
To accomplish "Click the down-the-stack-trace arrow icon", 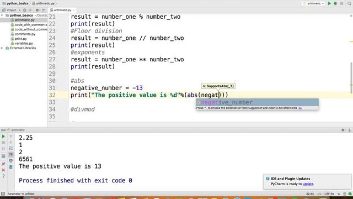I will click(x=10, y=142).
